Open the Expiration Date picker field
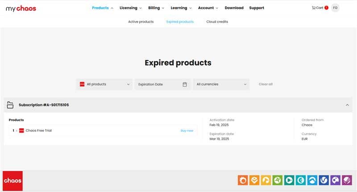The image size is (357, 192). point(162,84)
